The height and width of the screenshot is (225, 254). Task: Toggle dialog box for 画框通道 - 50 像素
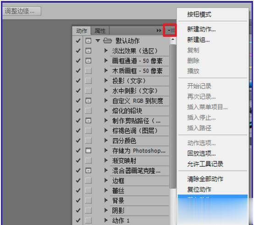click(88, 61)
